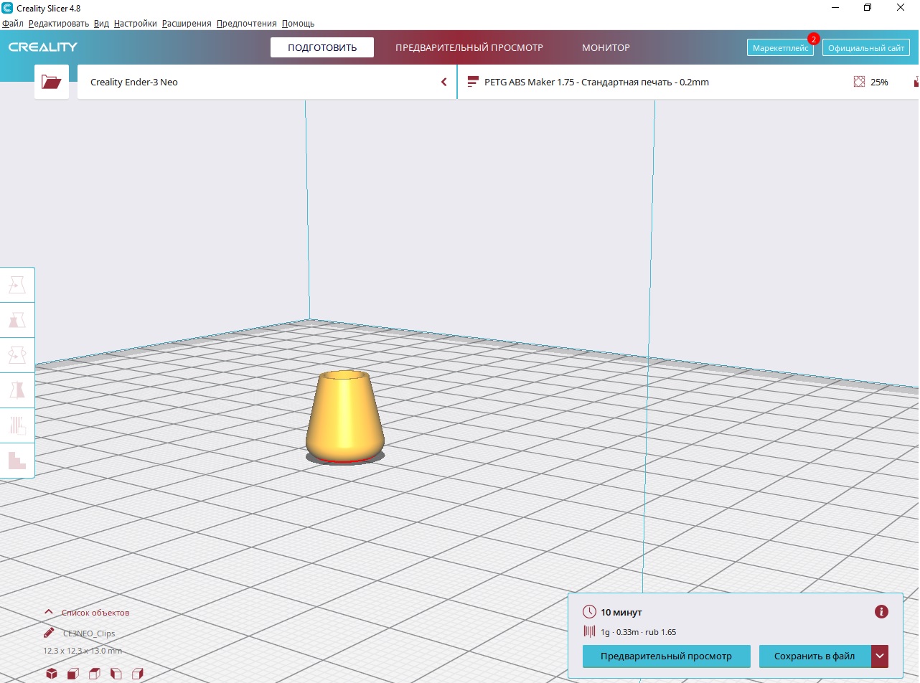Open the Маркетплейс button
Image resolution: width=920 pixels, height=683 pixels.
click(780, 48)
